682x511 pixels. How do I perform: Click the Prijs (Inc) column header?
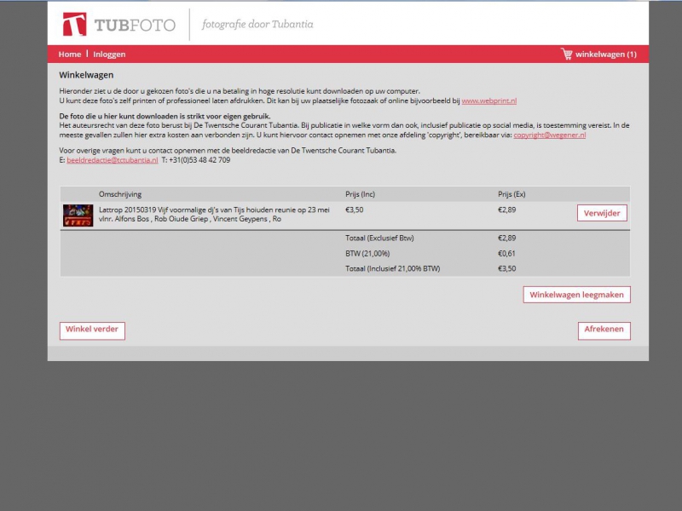click(x=360, y=194)
